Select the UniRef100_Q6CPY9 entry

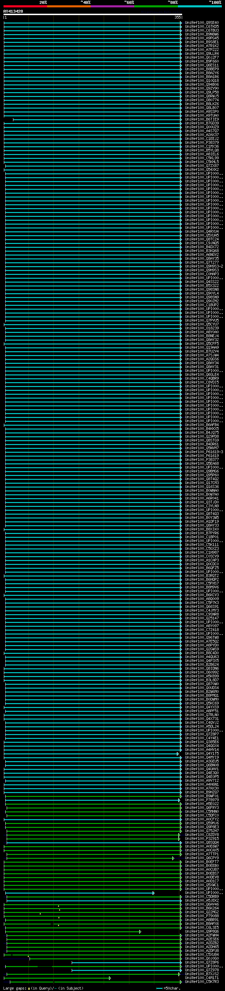[202, 858]
